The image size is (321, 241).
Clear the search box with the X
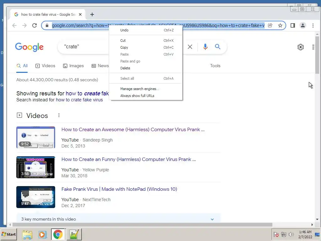point(190,47)
